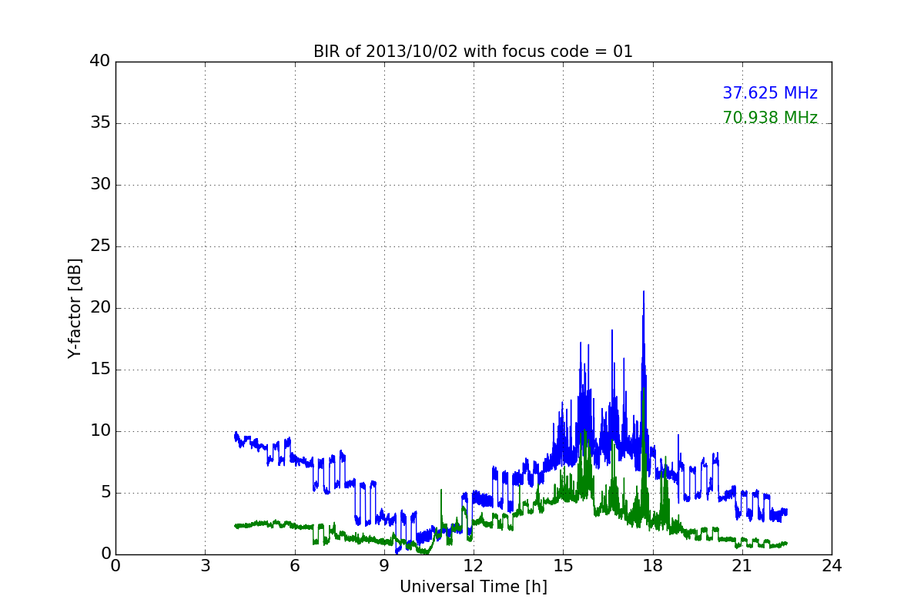Click the y-axis tick label '30'
924x616 pixels.
(x=100, y=185)
